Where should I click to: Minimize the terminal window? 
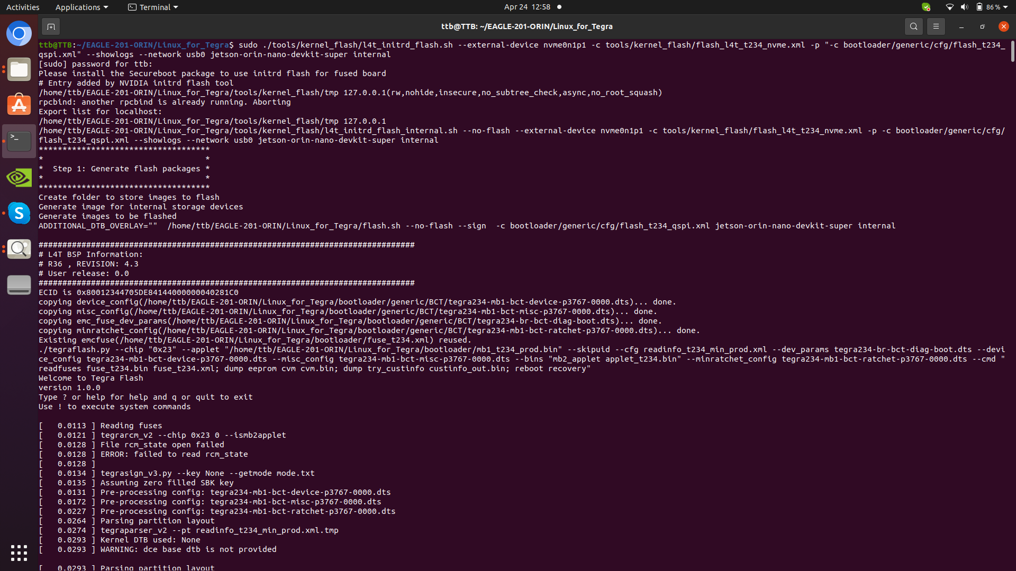point(961,26)
